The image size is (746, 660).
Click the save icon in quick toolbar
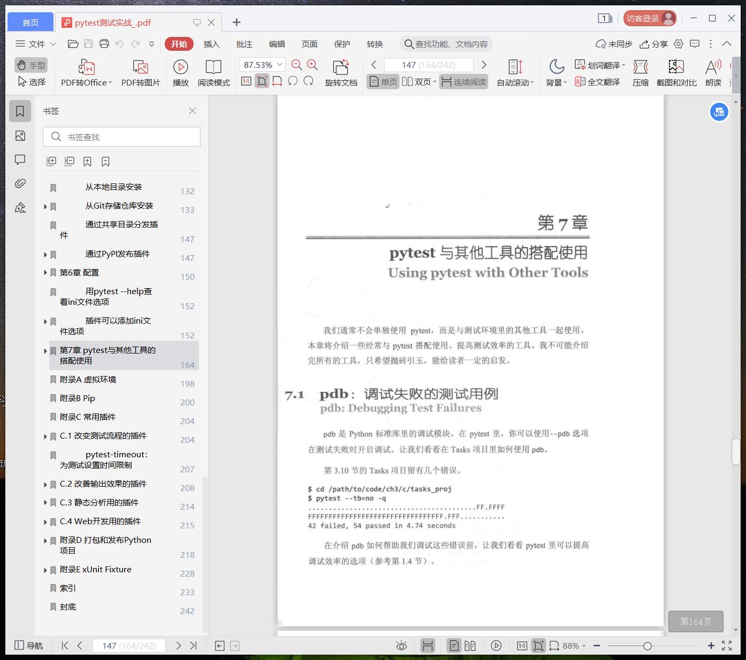[x=89, y=44]
